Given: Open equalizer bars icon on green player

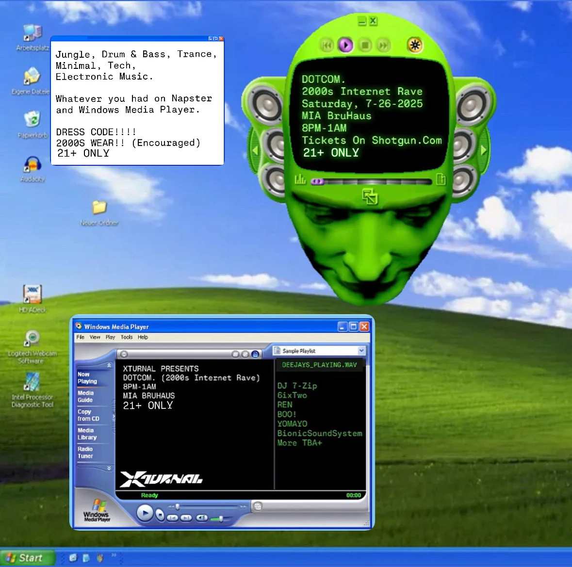Looking at the screenshot, I should [x=300, y=179].
